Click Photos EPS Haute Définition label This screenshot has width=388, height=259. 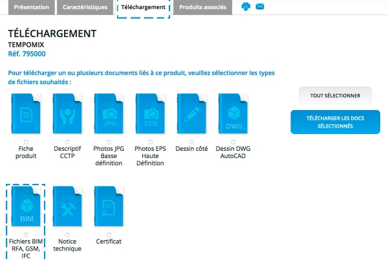(x=150, y=155)
